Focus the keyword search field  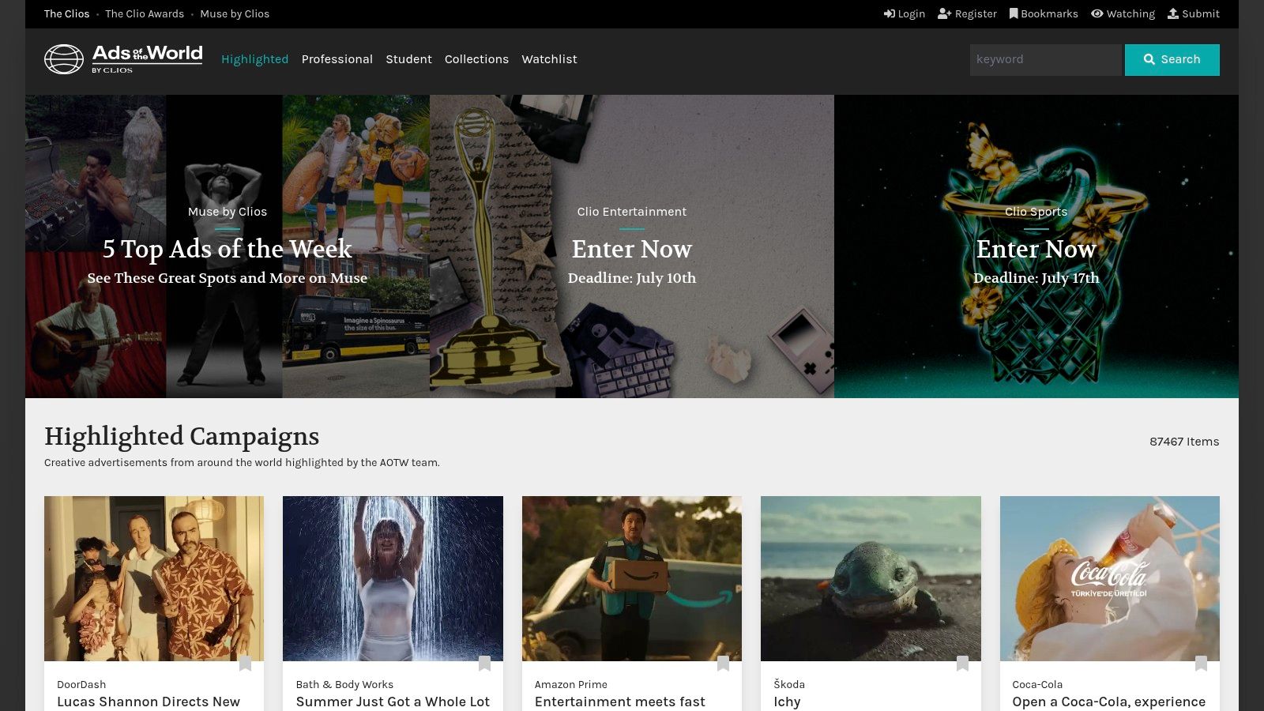tap(1045, 60)
